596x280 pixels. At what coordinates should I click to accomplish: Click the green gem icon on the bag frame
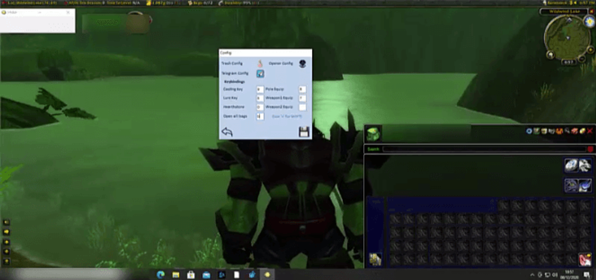point(374,133)
